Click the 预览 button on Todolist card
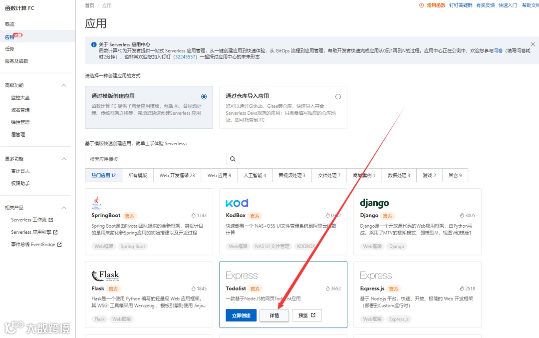The image size is (539, 338). point(306,316)
